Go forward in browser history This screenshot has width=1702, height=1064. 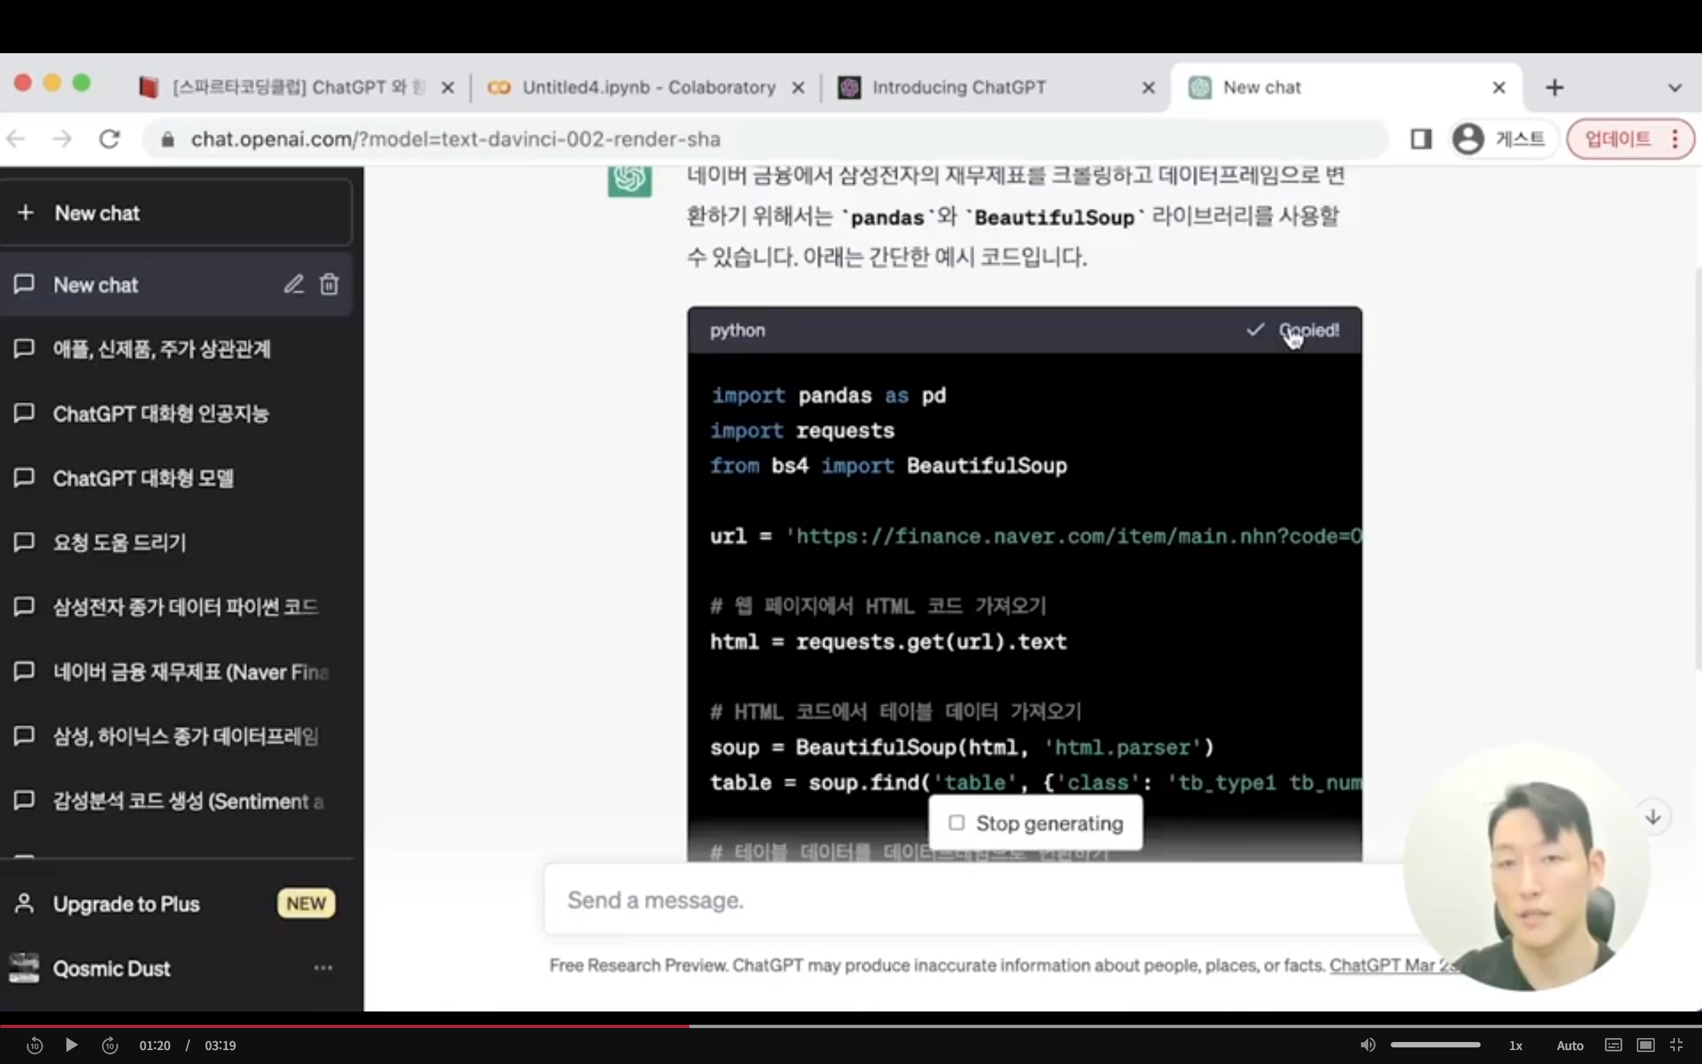pos(62,140)
